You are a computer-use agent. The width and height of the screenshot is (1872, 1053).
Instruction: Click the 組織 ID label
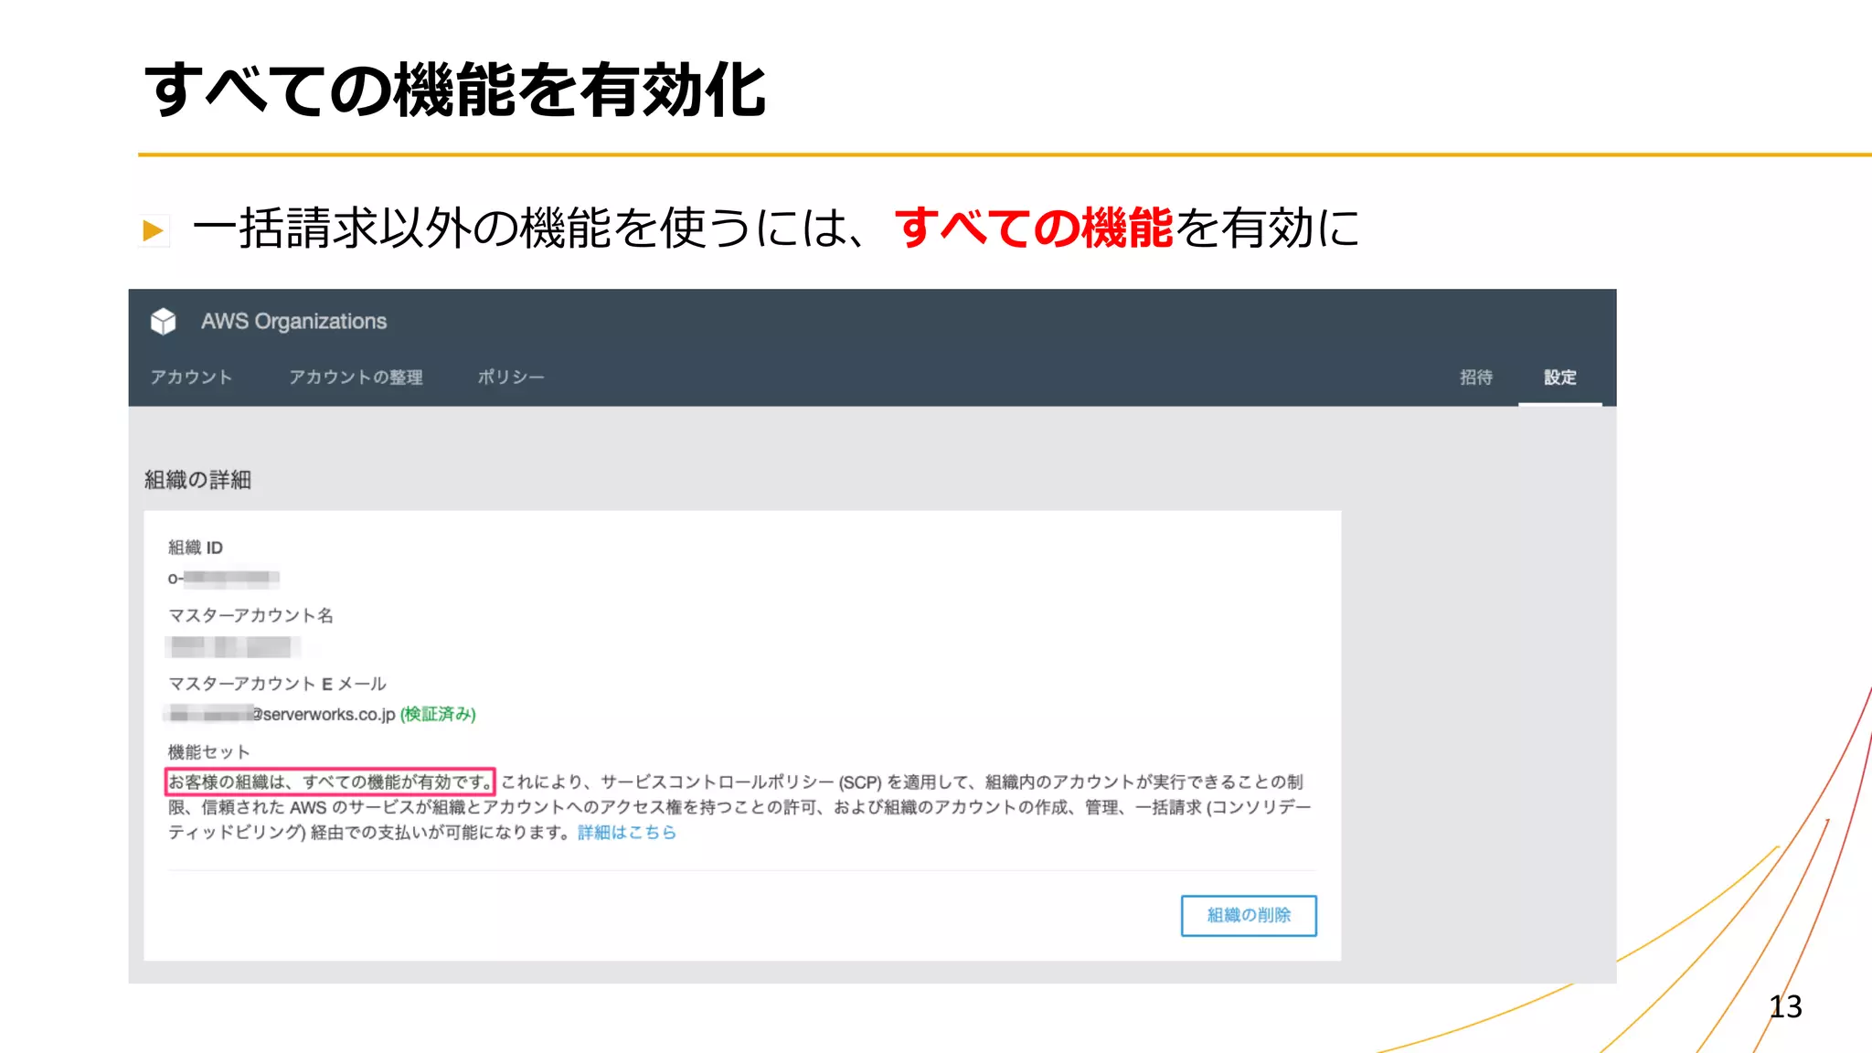(x=196, y=548)
